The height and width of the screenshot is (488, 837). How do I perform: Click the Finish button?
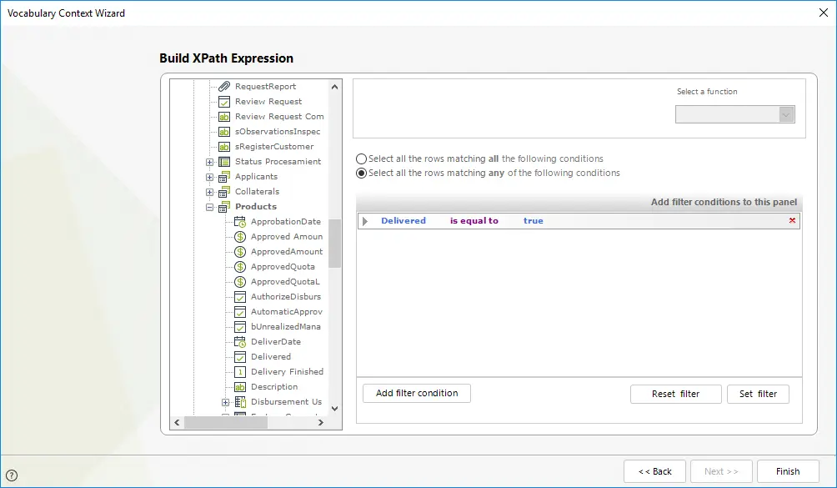[788, 471]
